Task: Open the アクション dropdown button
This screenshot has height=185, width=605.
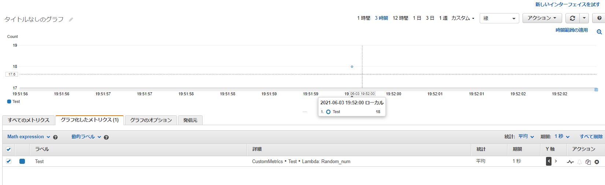Action: coord(542,18)
